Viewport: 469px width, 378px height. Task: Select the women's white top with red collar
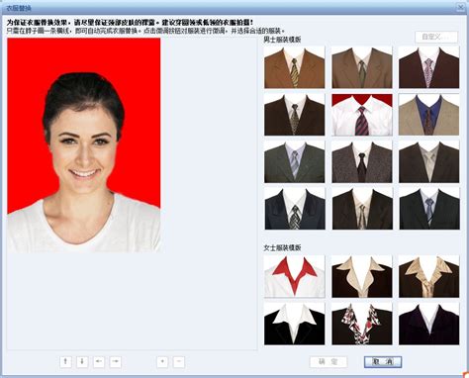[x=294, y=276]
